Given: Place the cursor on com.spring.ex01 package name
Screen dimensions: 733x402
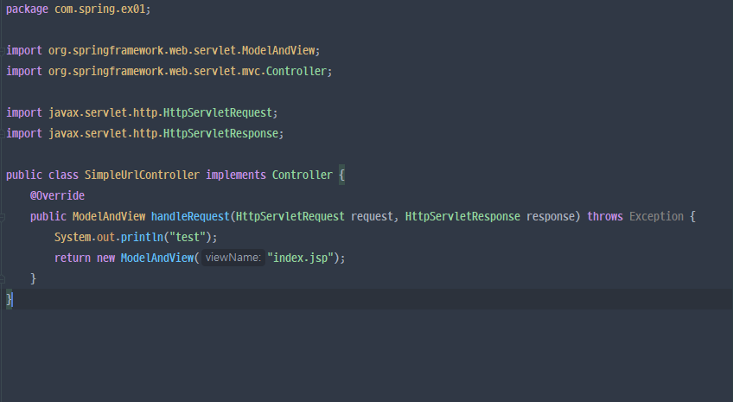Looking at the screenshot, I should (x=100, y=10).
